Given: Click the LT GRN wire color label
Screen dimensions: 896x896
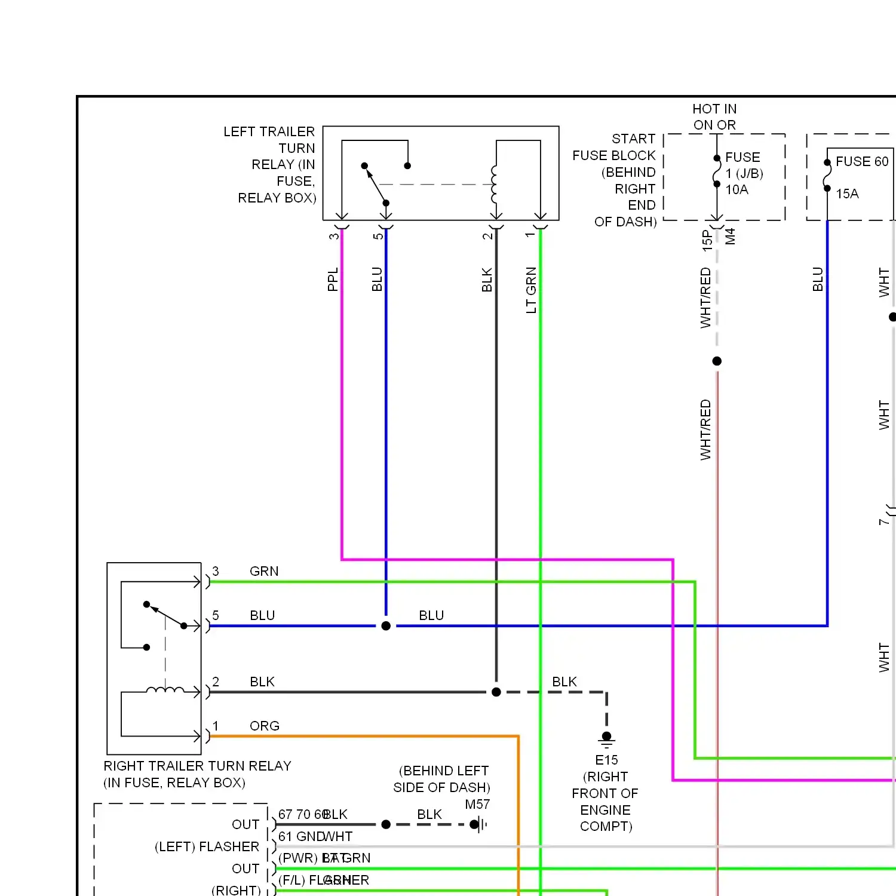Looking at the screenshot, I should click(x=531, y=290).
